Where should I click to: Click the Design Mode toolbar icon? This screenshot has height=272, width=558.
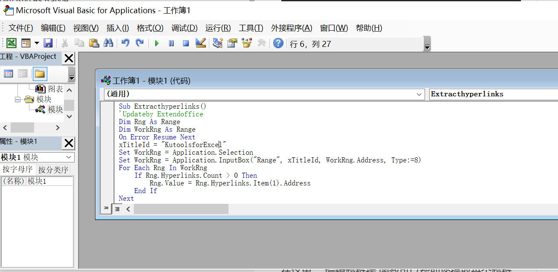point(200,43)
